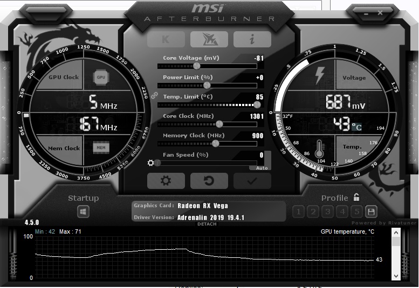
Task: Click the MEM chip icon in the gauge
Action: pyautogui.click(x=101, y=147)
